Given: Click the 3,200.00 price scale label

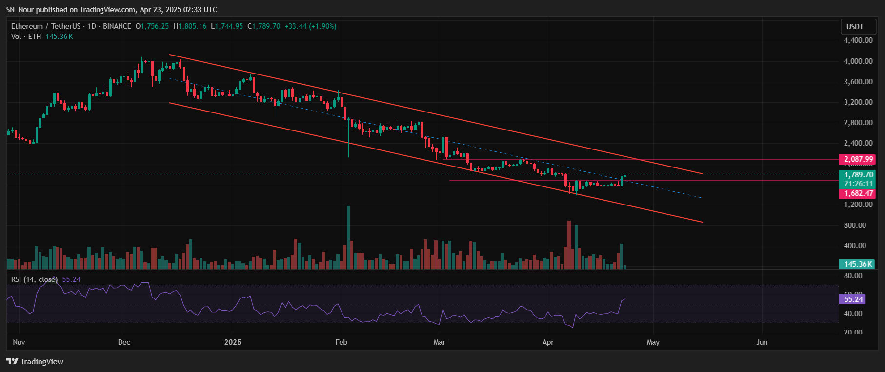Looking at the screenshot, I should pyautogui.click(x=858, y=102).
